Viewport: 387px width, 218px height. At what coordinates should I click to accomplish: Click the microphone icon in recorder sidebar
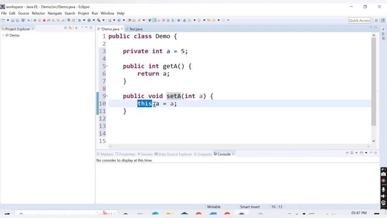(x=383, y=190)
